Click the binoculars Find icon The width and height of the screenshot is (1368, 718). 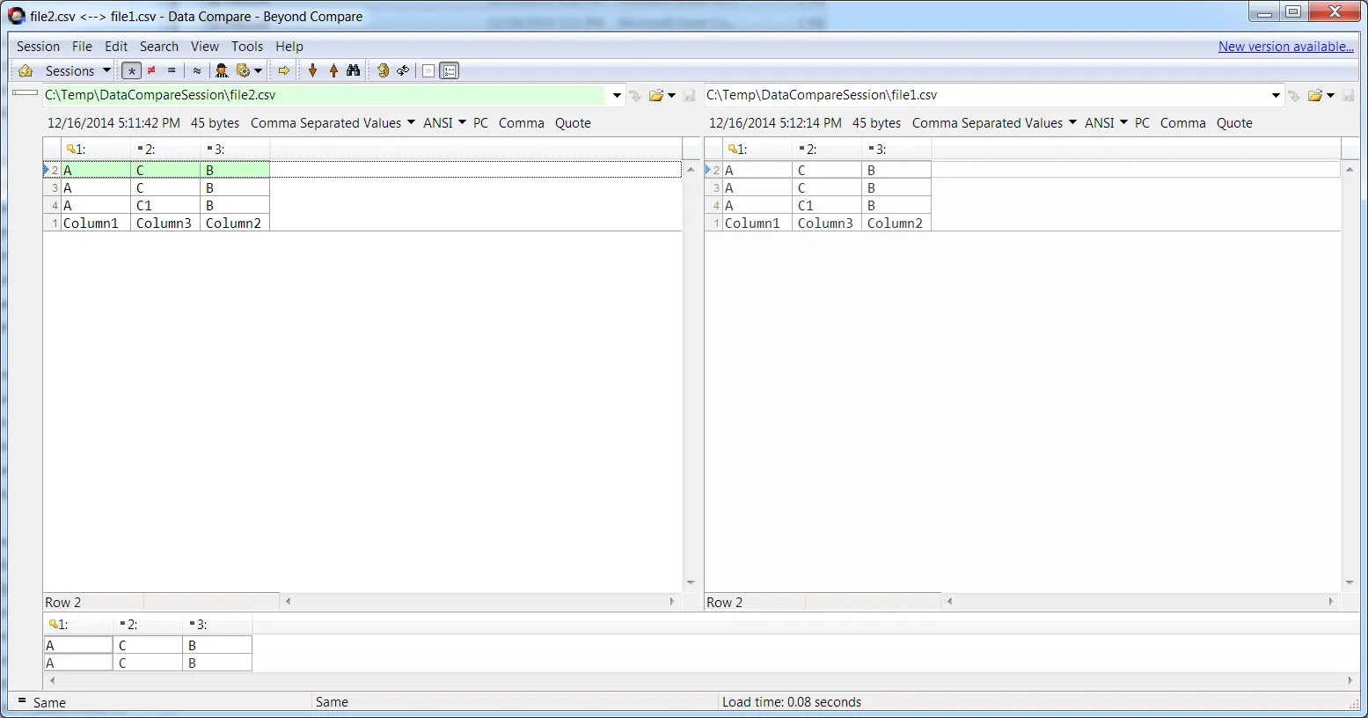(x=354, y=70)
